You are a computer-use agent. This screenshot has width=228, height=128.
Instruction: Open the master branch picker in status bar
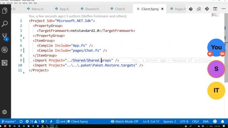(x=9, y=122)
